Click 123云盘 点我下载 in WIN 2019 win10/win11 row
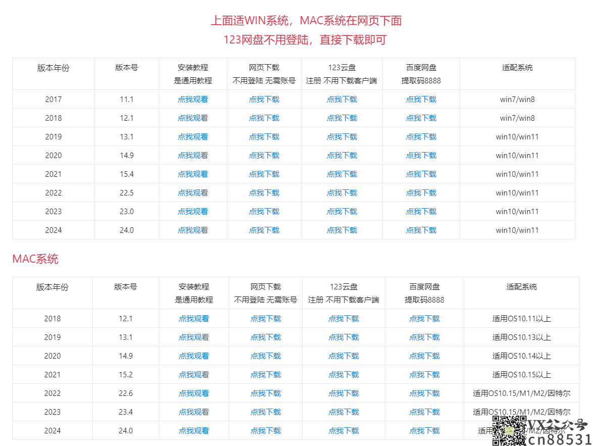Image resolution: width=593 pixels, height=446 pixels. click(342, 136)
